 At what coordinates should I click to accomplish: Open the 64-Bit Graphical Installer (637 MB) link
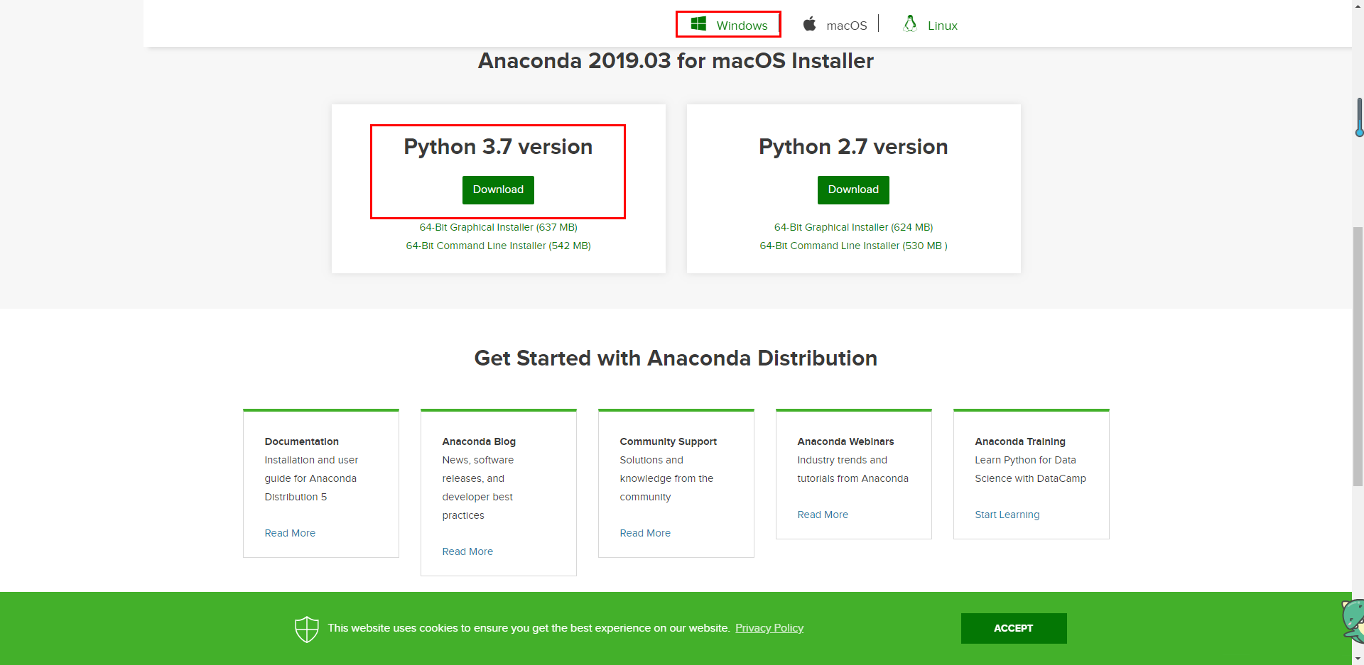(x=497, y=227)
